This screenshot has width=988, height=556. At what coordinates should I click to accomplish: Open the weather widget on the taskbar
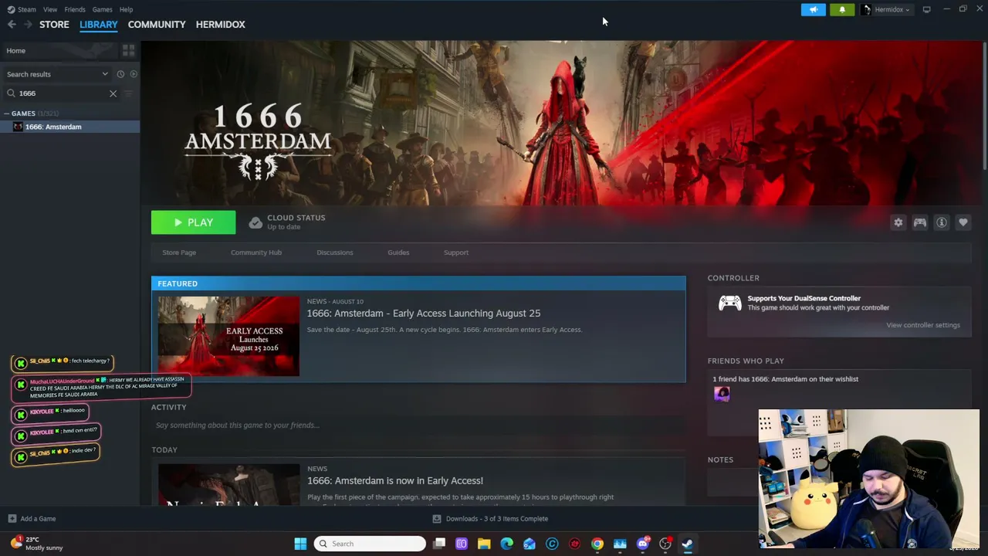pyautogui.click(x=36, y=544)
